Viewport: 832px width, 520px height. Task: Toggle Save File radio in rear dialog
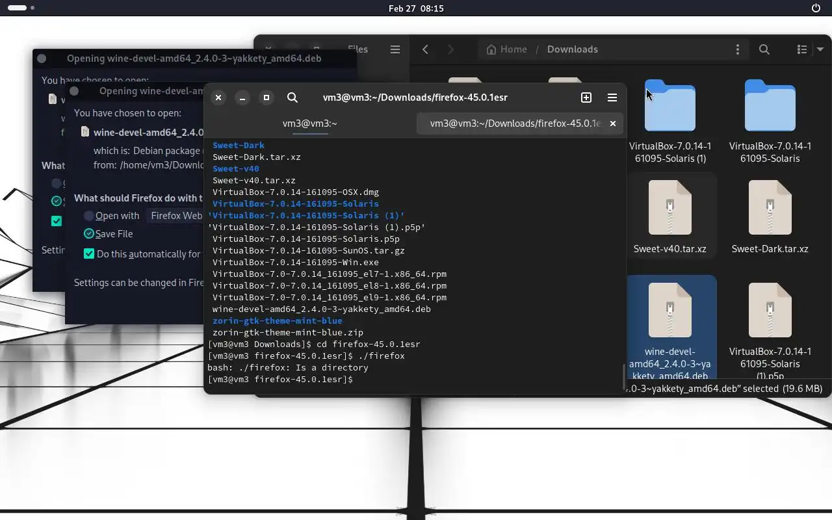click(x=57, y=201)
